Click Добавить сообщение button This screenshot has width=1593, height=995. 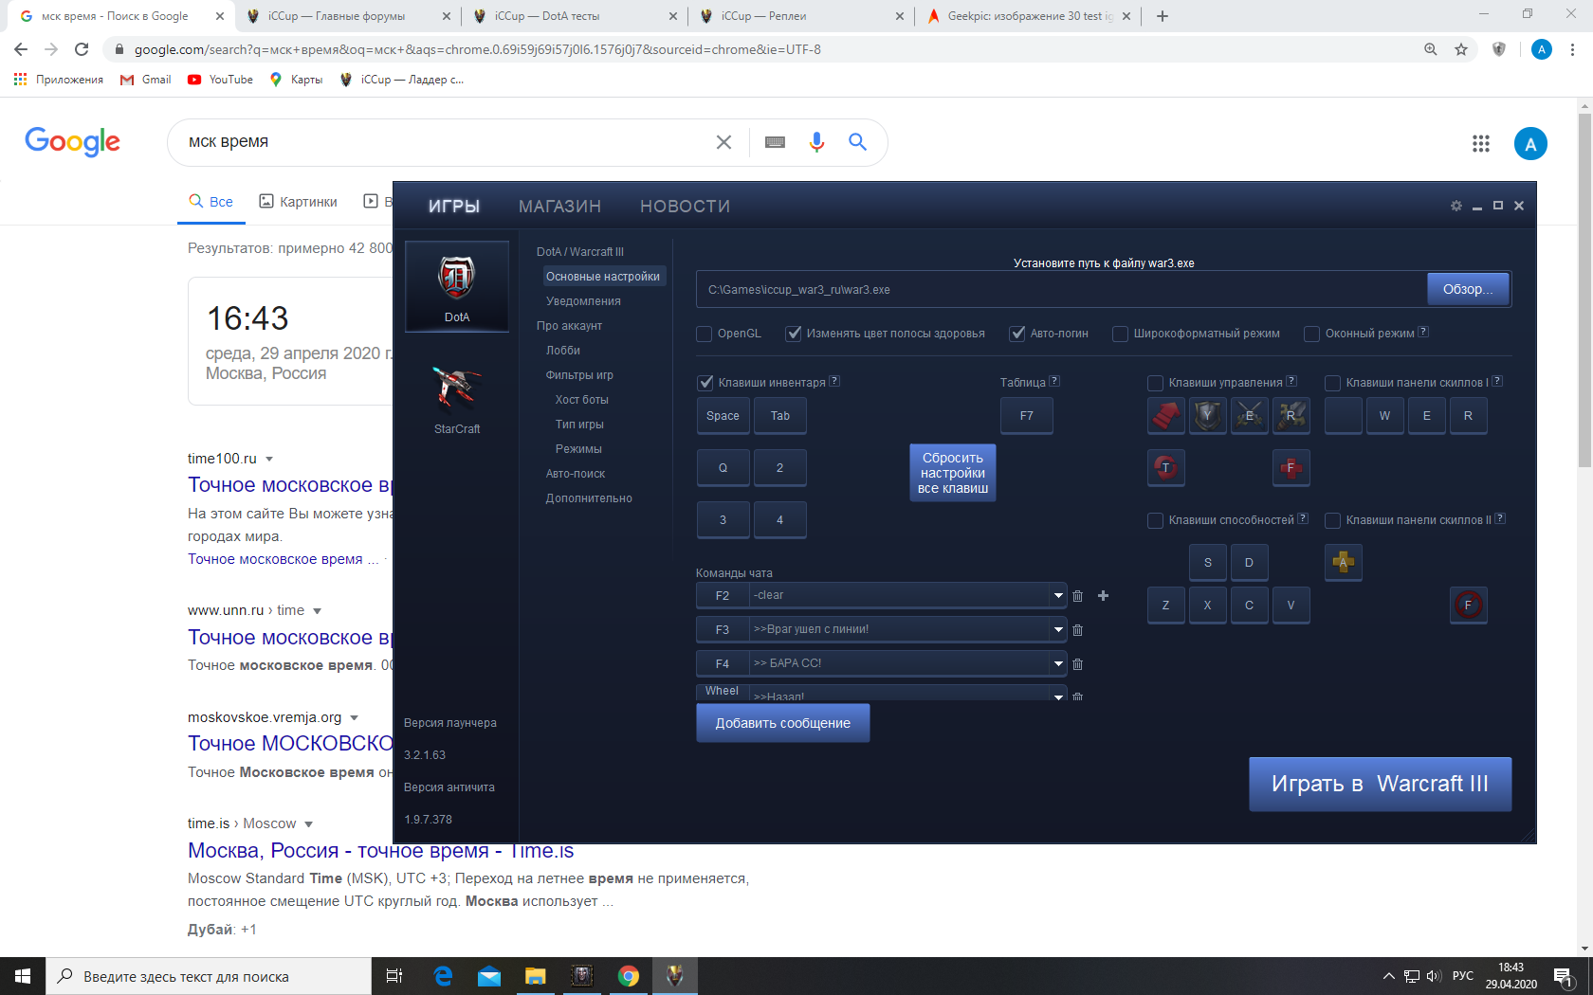(782, 723)
